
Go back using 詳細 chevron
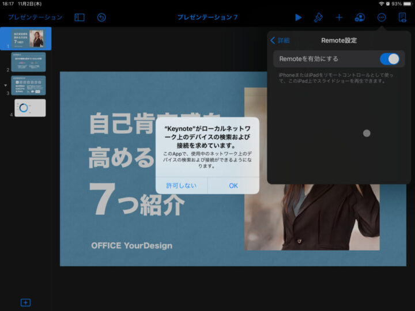coord(280,40)
